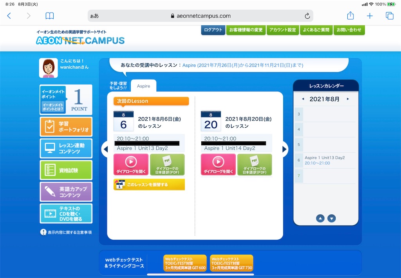Click the August 20 calendar date icon
Screen dimensions: 401x278
click(211, 121)
